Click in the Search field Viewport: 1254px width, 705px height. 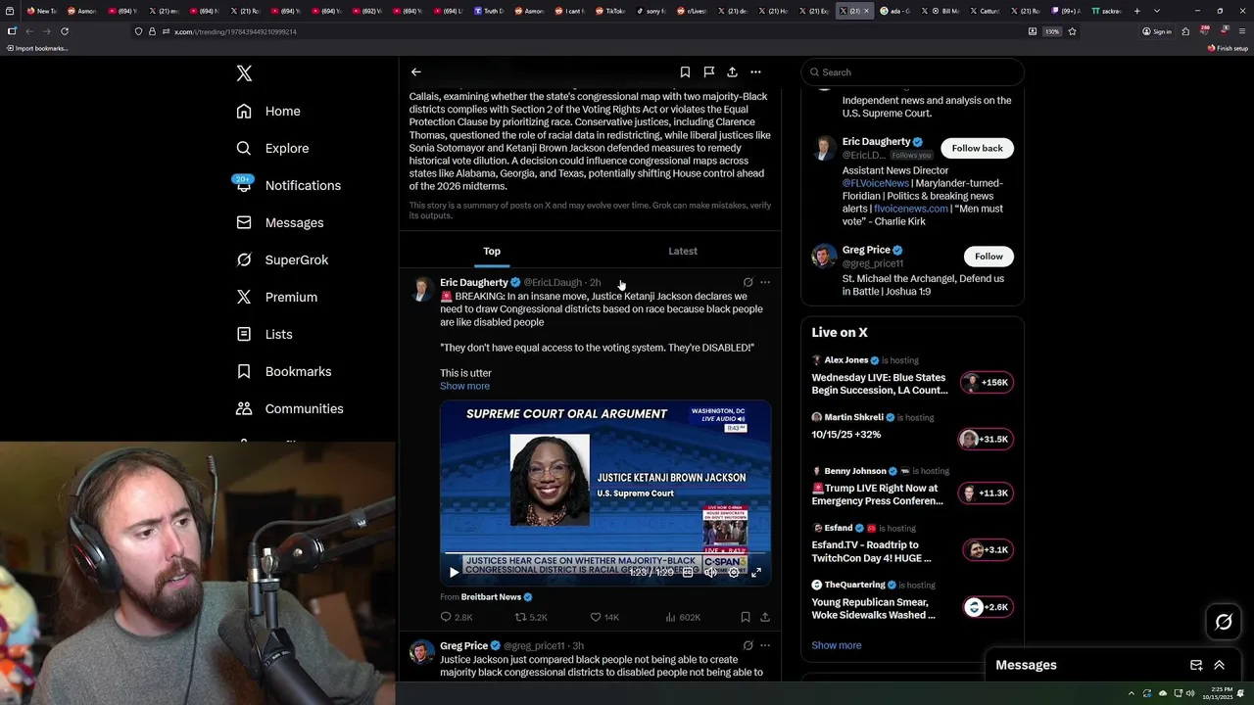click(x=912, y=72)
